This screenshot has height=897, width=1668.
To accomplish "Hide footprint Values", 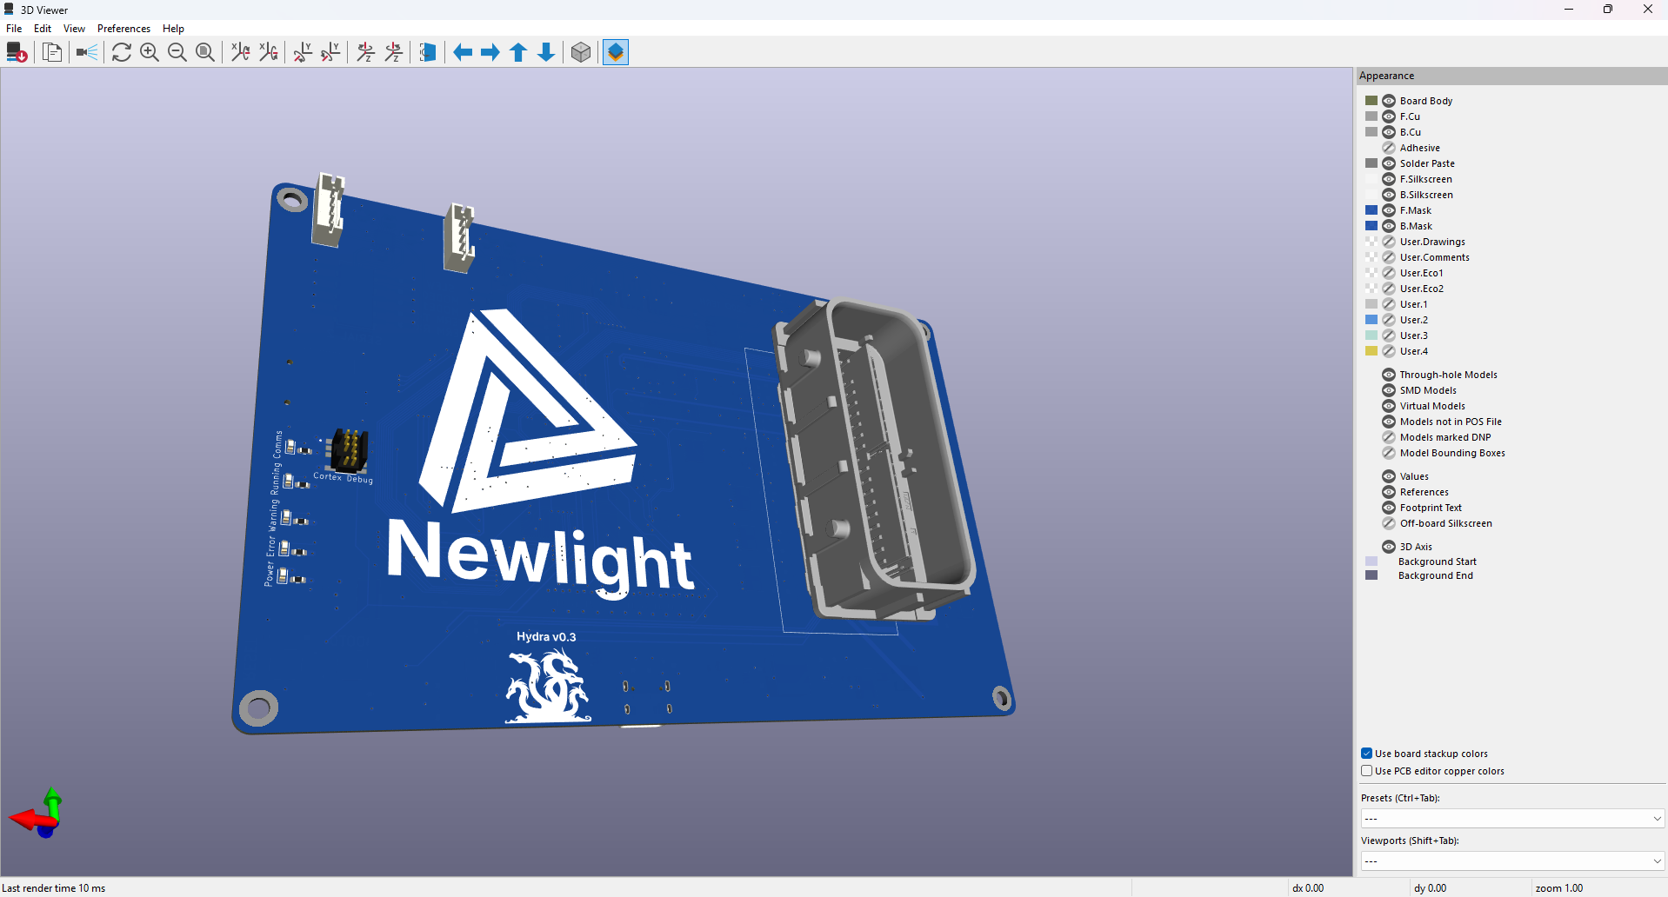I will click(x=1389, y=476).
